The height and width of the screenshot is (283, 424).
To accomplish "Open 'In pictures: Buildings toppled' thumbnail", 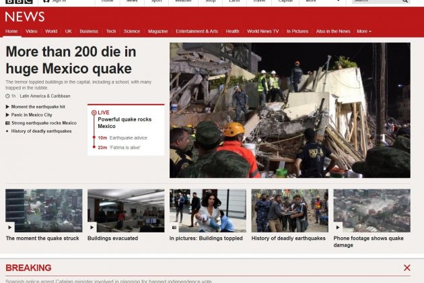I will pos(208,211).
